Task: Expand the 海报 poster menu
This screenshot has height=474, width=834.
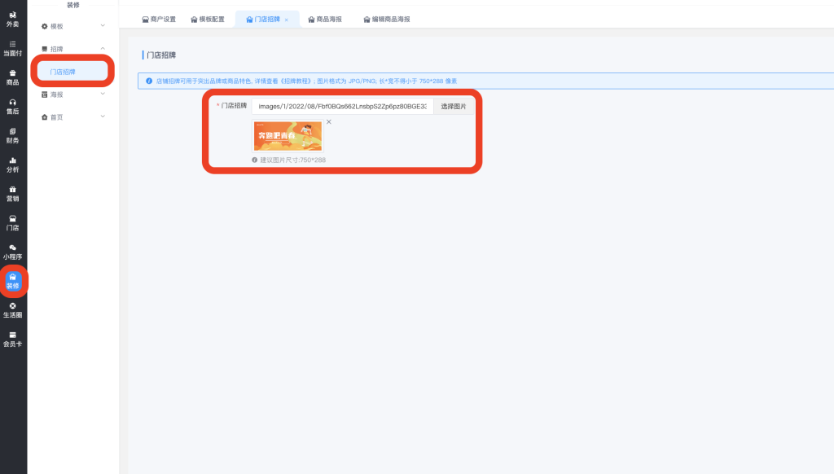Action: [73, 94]
